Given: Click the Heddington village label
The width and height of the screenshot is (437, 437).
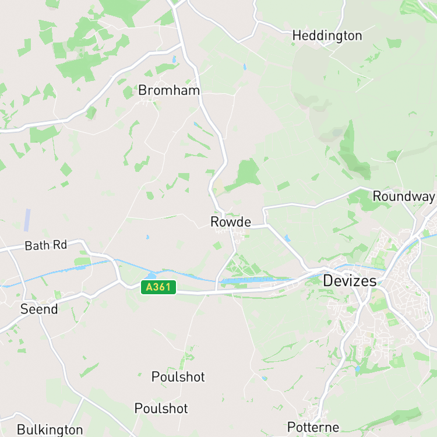Looking at the screenshot, I should (327, 36).
